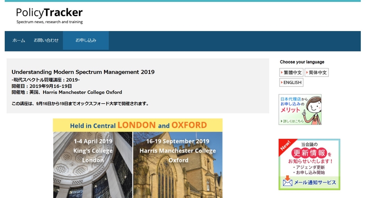The width and height of the screenshot is (365, 198).
Task: Switch language to 简体中文
Action: (318, 72)
